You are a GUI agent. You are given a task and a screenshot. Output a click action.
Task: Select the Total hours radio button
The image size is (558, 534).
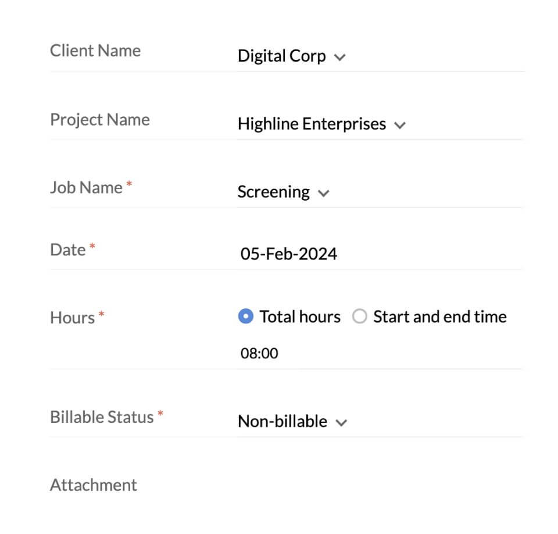tap(246, 317)
